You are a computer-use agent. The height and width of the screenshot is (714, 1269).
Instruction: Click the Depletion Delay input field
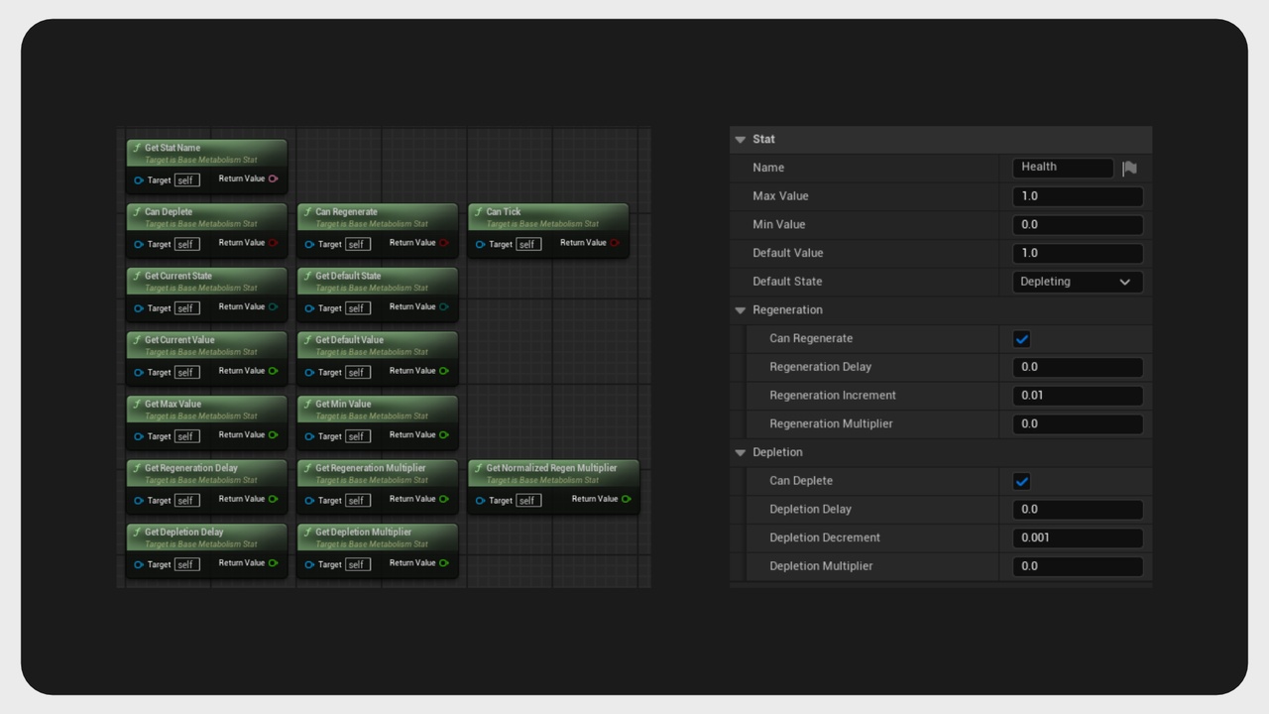click(x=1078, y=510)
